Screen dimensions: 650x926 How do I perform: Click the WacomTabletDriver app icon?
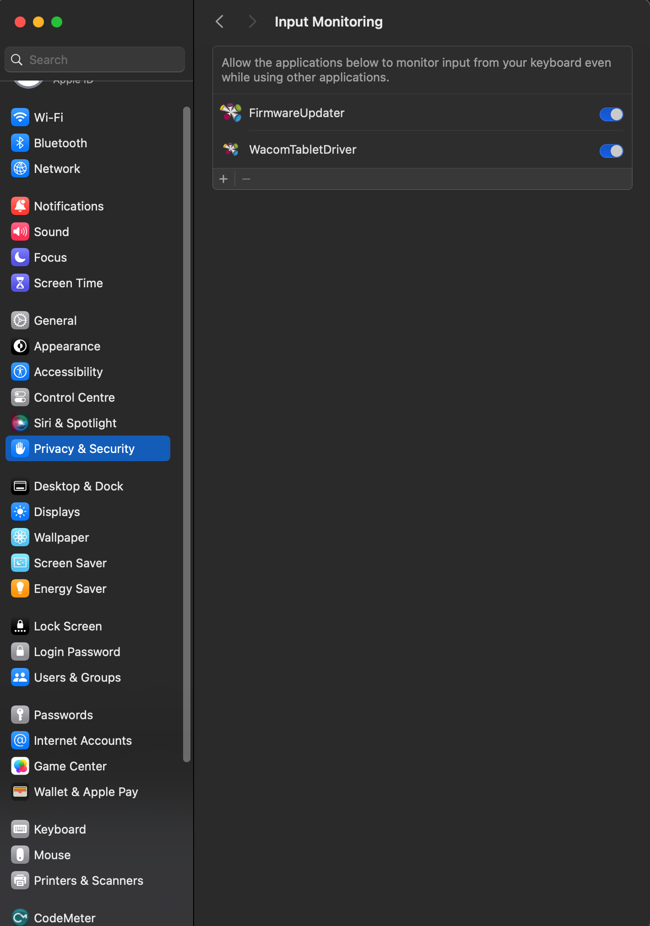pyautogui.click(x=231, y=149)
